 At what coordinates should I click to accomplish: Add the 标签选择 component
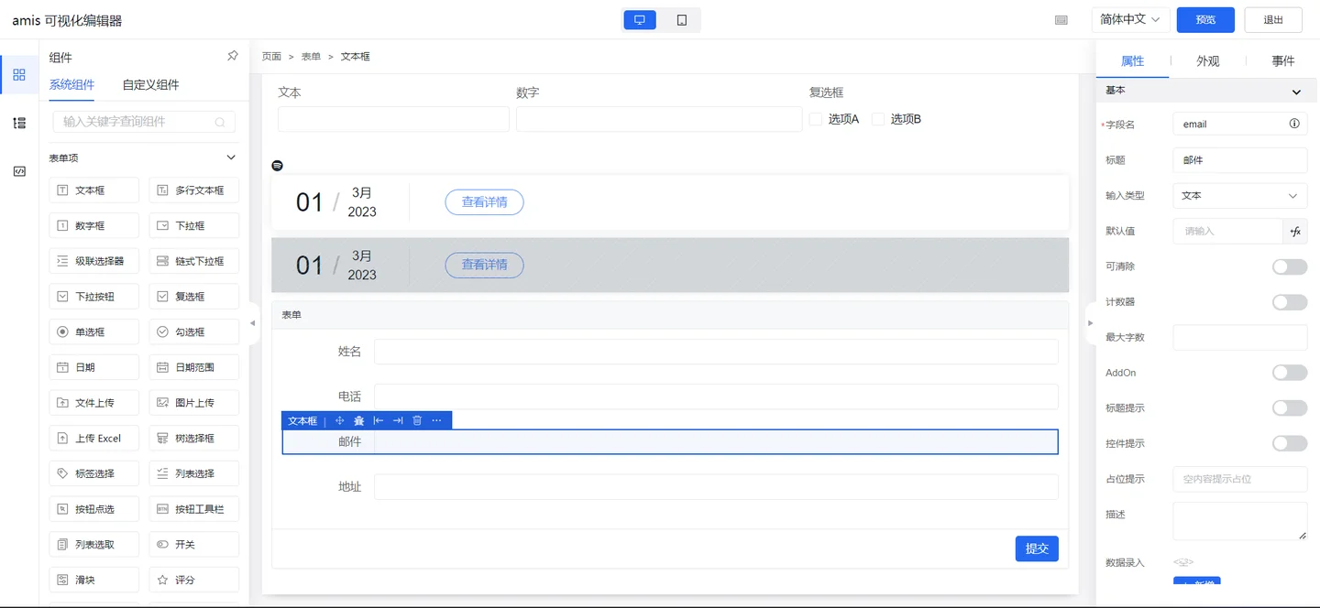pos(93,473)
